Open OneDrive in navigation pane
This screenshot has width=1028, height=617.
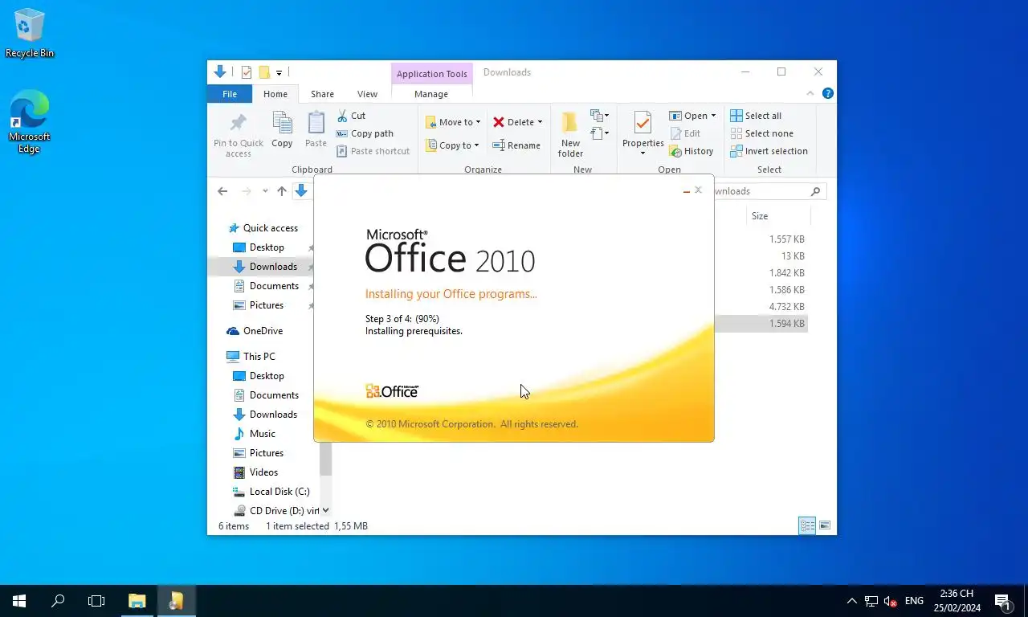pos(263,331)
